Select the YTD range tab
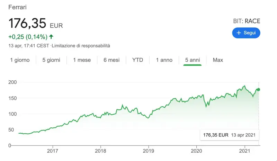 [x=137, y=60]
